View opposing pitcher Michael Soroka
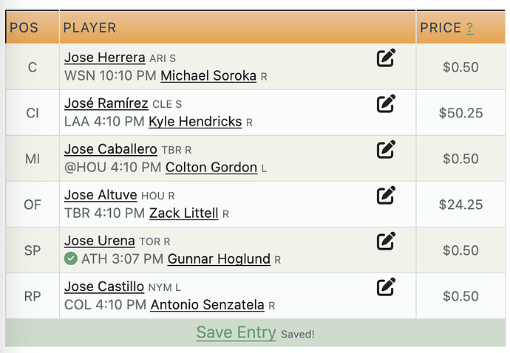Viewport: 510px width, 353px height. click(x=208, y=76)
